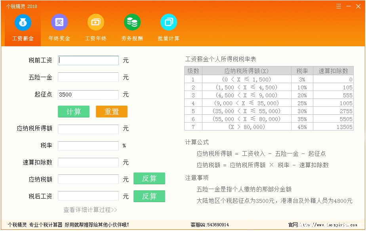Open the 工资年终 banknote icon

95,22
